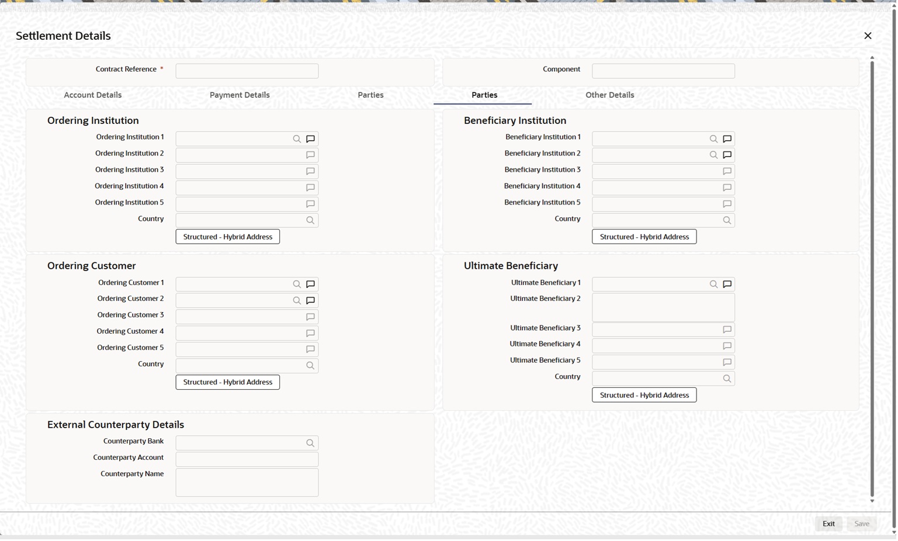
Task: Open the editor popup icon for Ordering Customer 4
Action: [311, 334]
